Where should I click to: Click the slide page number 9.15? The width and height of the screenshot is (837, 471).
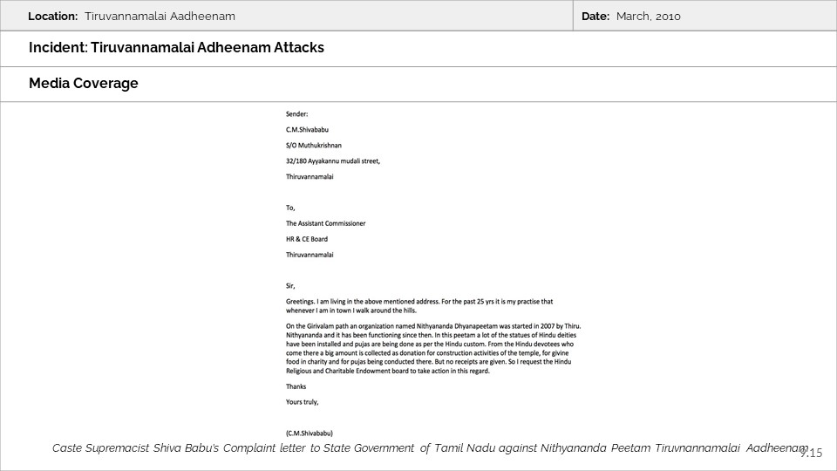click(x=811, y=453)
